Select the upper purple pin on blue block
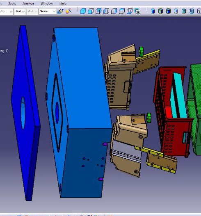The width and height of the screenshot is (201, 216). (x=105, y=144)
